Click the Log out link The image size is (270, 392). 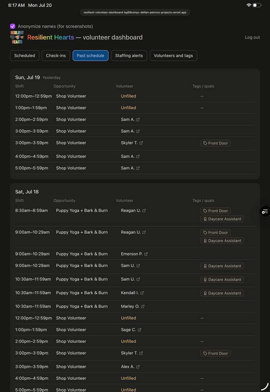point(252,37)
